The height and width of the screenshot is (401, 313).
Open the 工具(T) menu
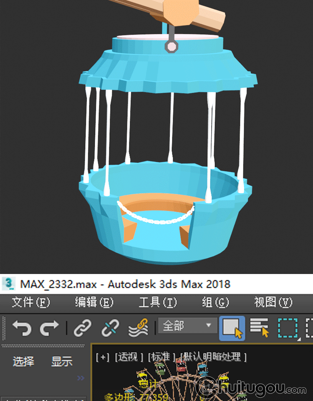pos(157,302)
